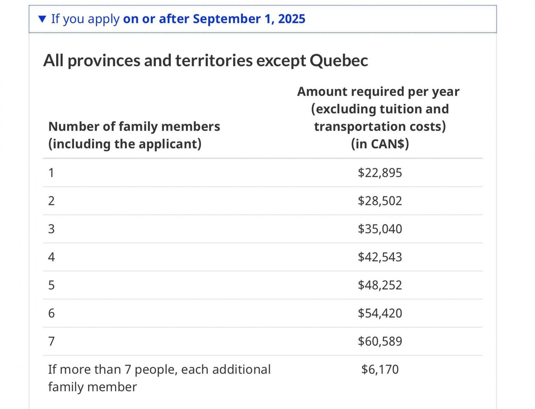Click the $6,170 additional member amount
This screenshot has width=535, height=409.
point(380,369)
